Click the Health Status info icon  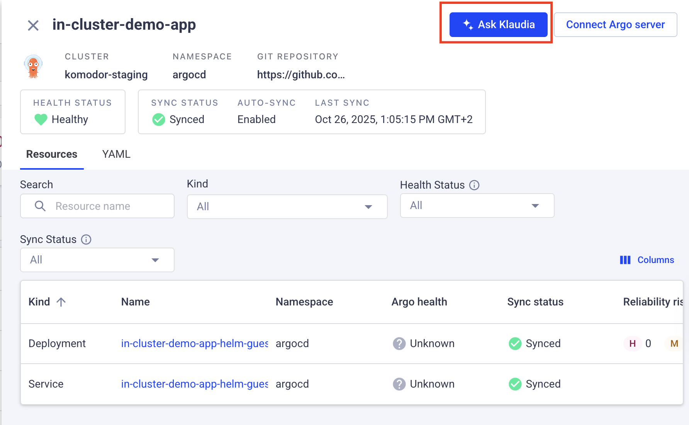(474, 185)
